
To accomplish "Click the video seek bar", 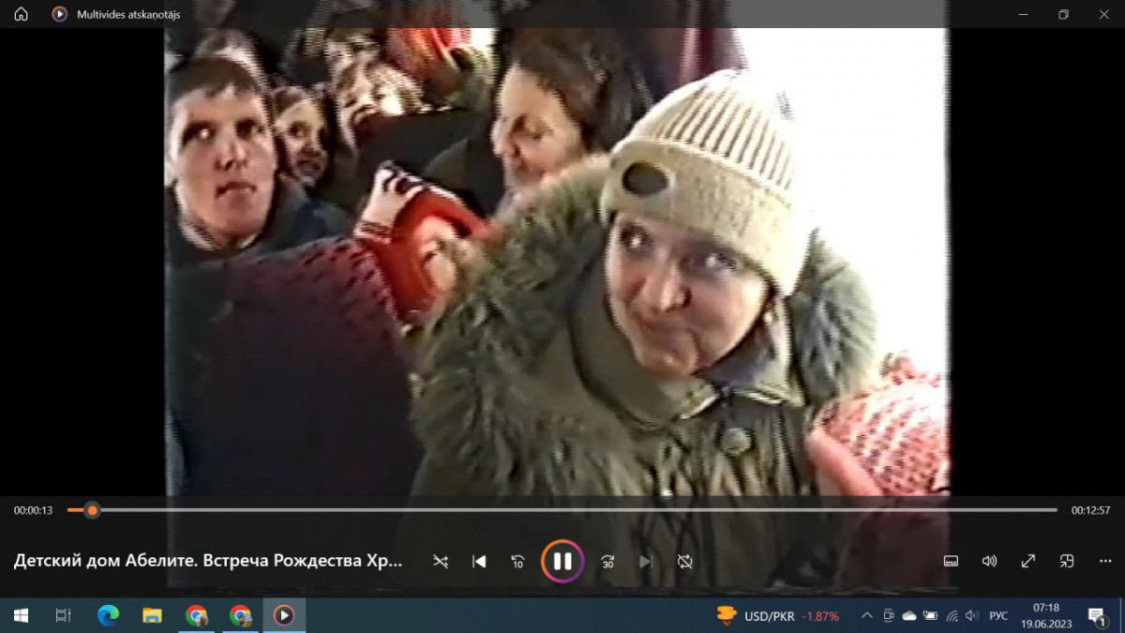I will point(562,510).
